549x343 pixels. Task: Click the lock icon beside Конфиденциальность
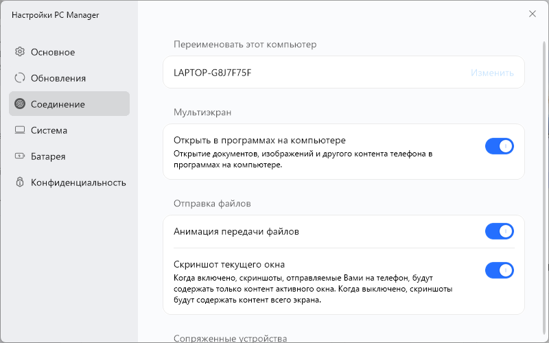[x=20, y=182]
